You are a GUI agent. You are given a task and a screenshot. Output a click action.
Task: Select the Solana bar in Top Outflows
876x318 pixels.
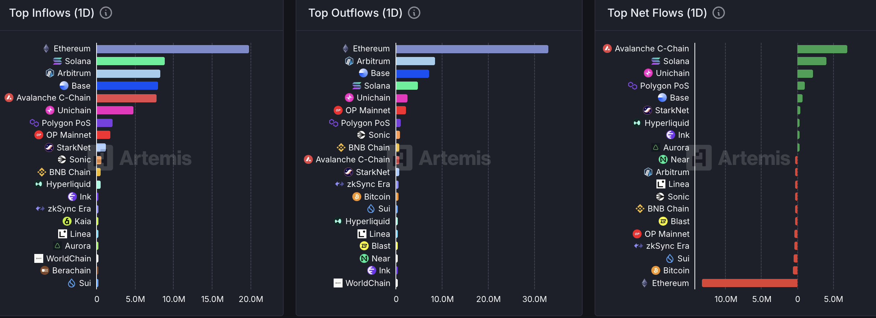tap(407, 86)
